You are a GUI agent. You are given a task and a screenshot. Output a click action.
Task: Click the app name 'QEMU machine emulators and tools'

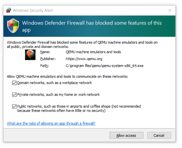point(93,52)
